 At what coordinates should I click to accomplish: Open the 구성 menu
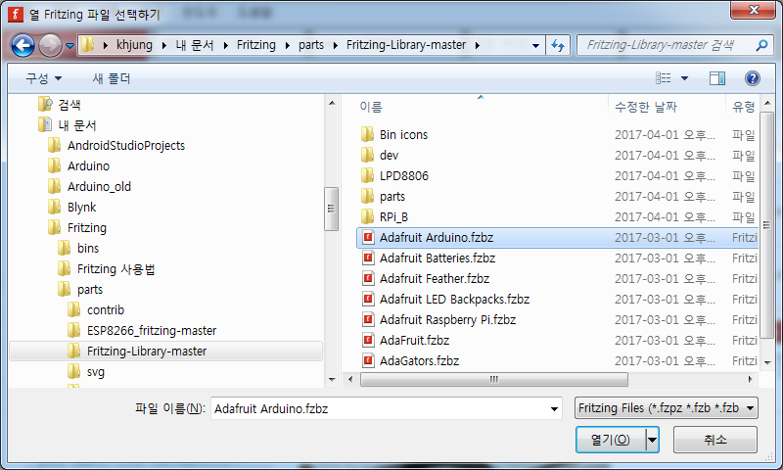click(x=43, y=78)
